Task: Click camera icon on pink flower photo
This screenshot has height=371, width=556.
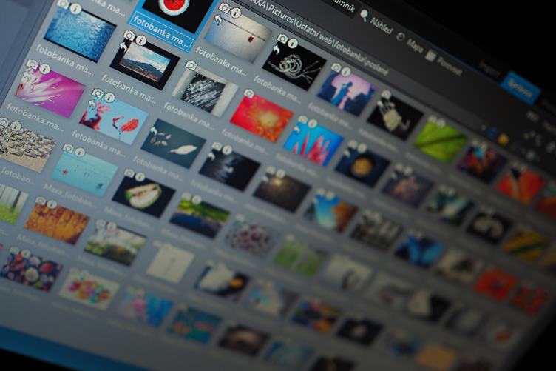Action: coord(33,64)
